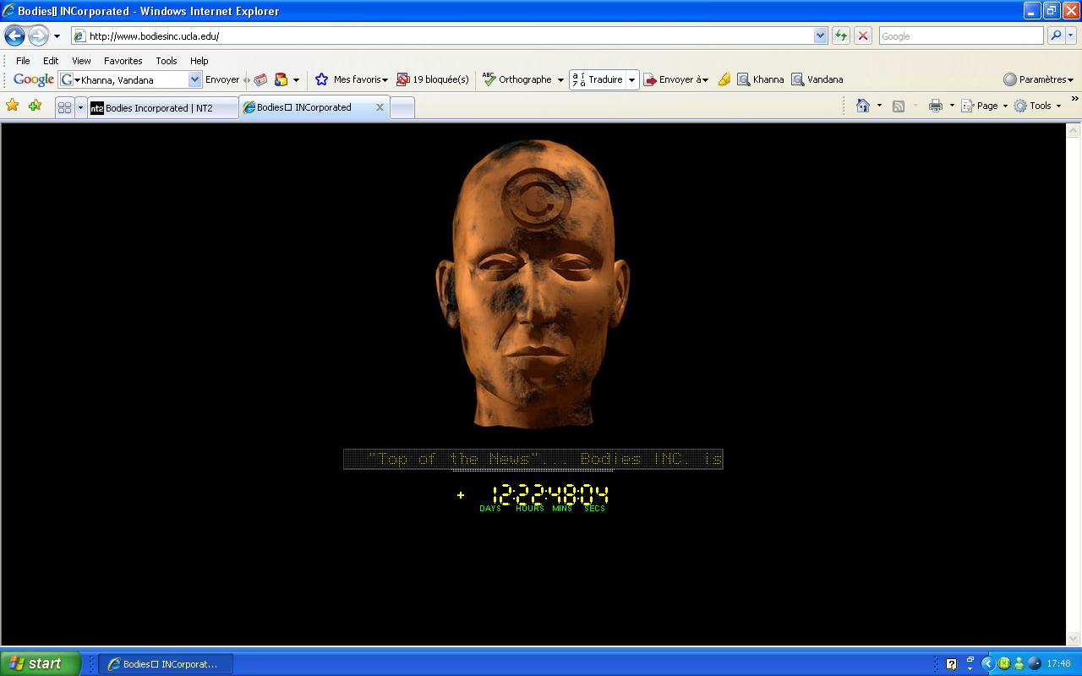Open the Paramètres settings menu

1038,79
